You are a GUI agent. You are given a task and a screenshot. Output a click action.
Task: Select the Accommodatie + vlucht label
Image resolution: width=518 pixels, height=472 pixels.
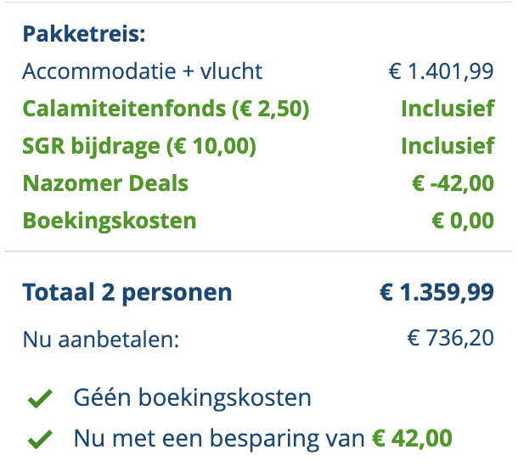(143, 71)
